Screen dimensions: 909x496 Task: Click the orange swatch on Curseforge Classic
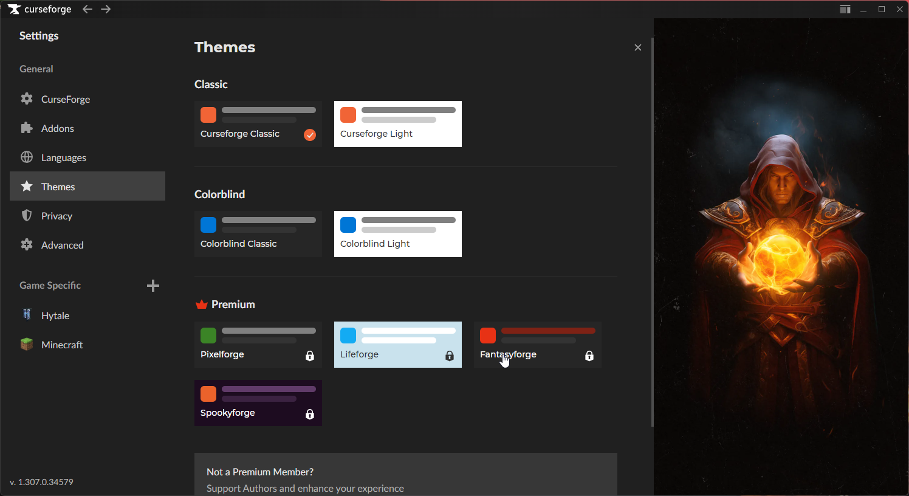pos(208,115)
